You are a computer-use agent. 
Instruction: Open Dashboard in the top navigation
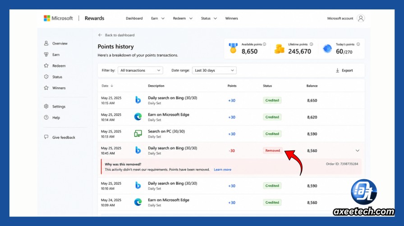click(134, 18)
